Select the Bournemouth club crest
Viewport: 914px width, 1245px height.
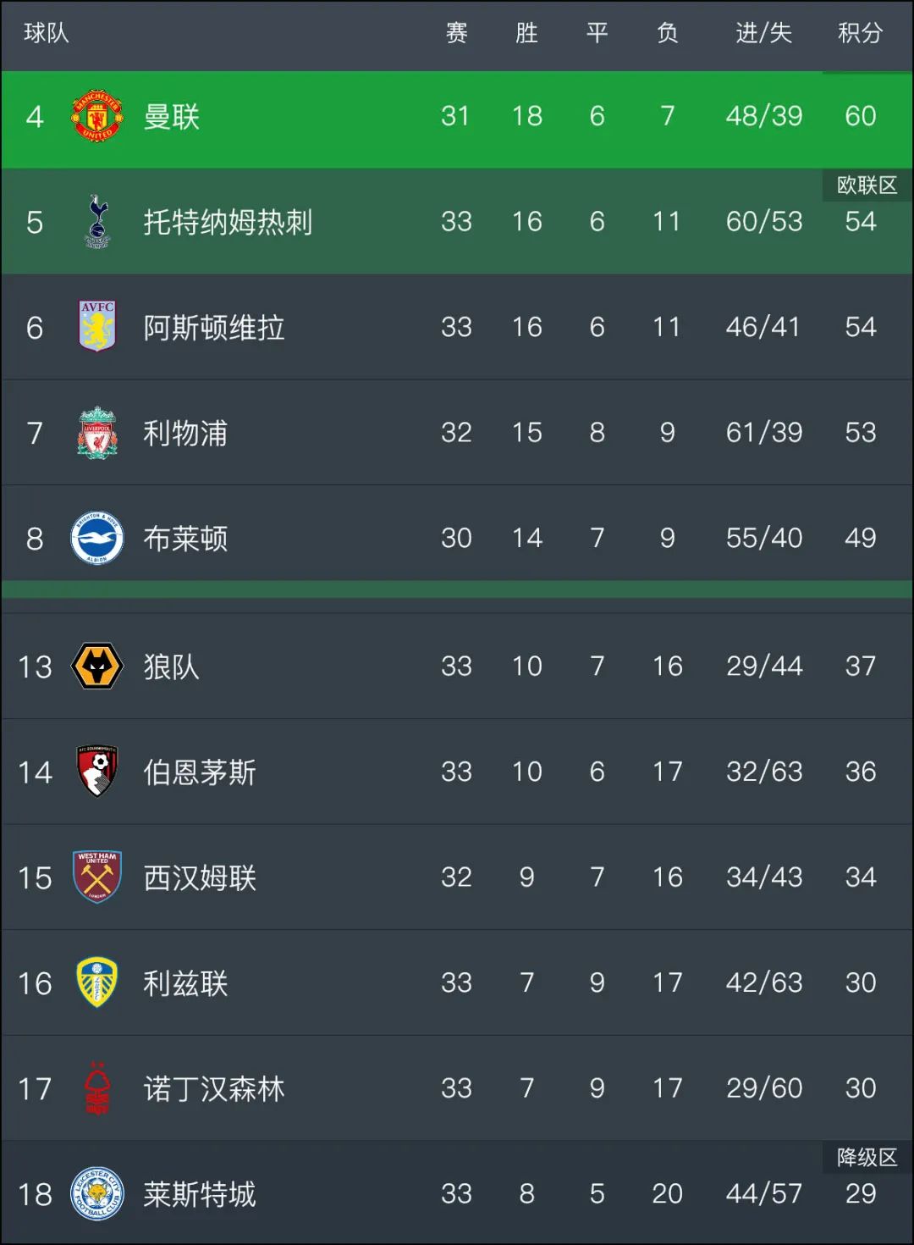coord(97,771)
